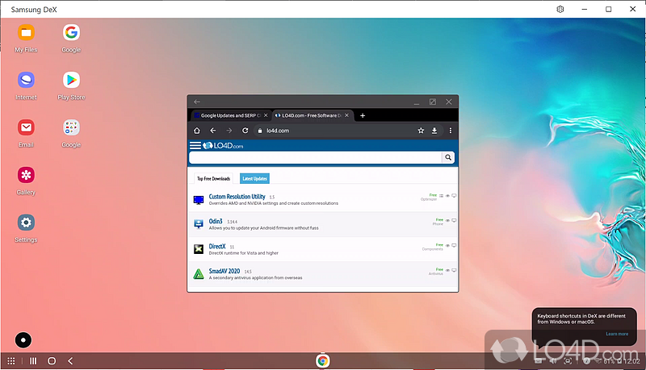The height and width of the screenshot is (370, 646).
Task: Go back in Chrome browser toolbar
Action: coord(213,131)
